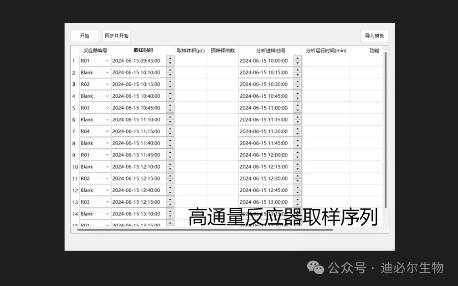Click the up arrow on row 1 取样时间 spinner
This screenshot has height=286, width=458.
[x=169, y=58]
